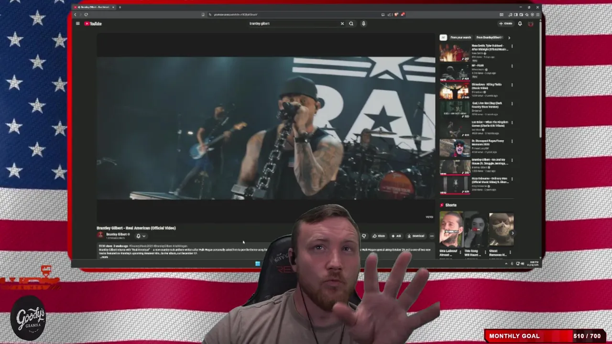The image size is (612, 344).
Task: Click the browser back arrow
Action: tap(75, 14)
